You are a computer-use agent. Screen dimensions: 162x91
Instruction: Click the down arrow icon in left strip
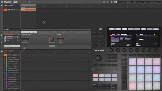(2, 43)
